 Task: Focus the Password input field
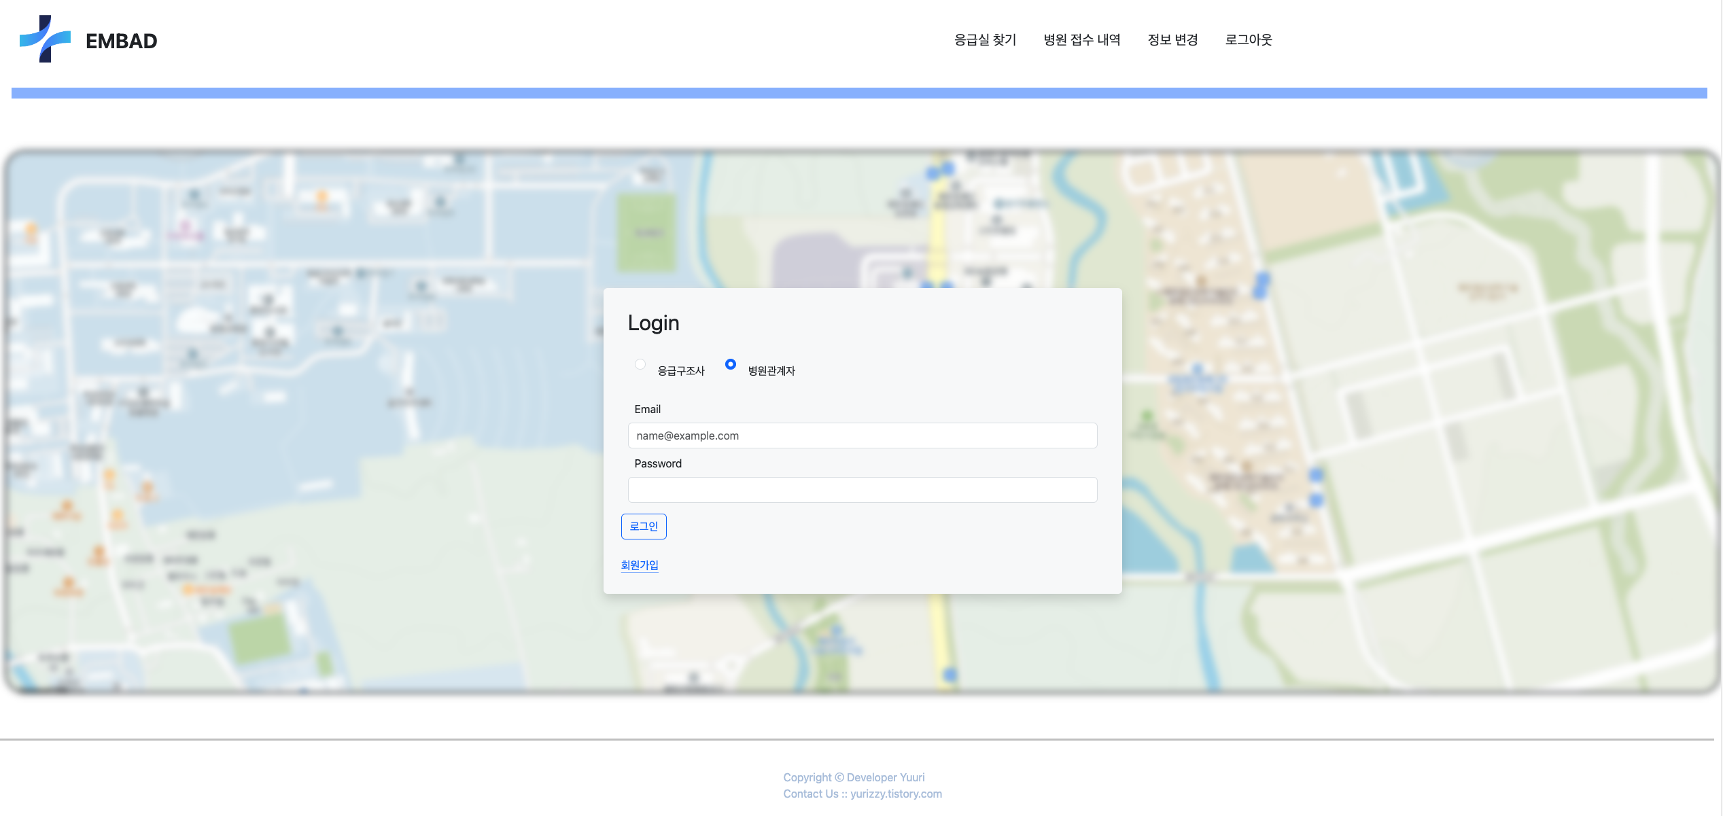pos(862,490)
